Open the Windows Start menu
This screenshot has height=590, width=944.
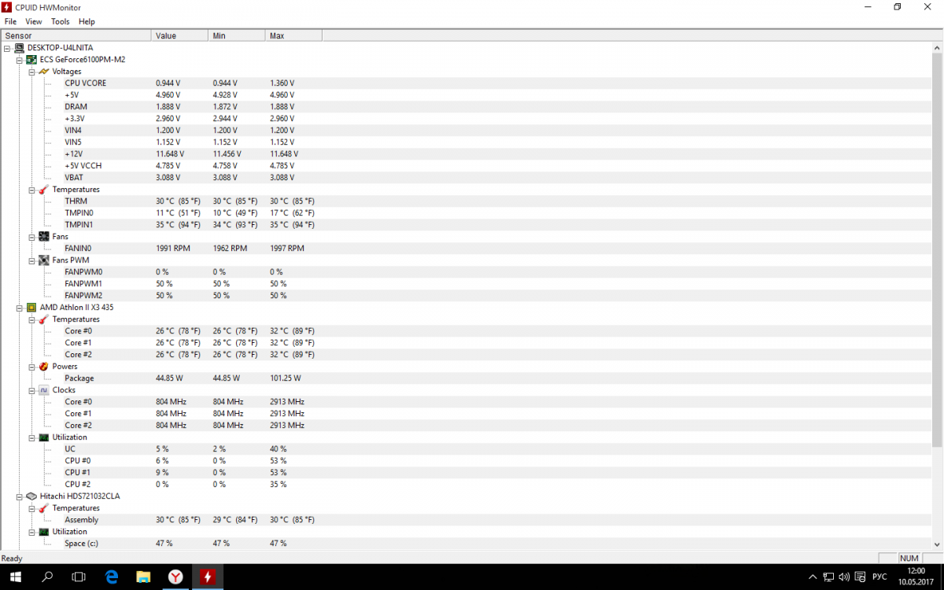(16, 577)
